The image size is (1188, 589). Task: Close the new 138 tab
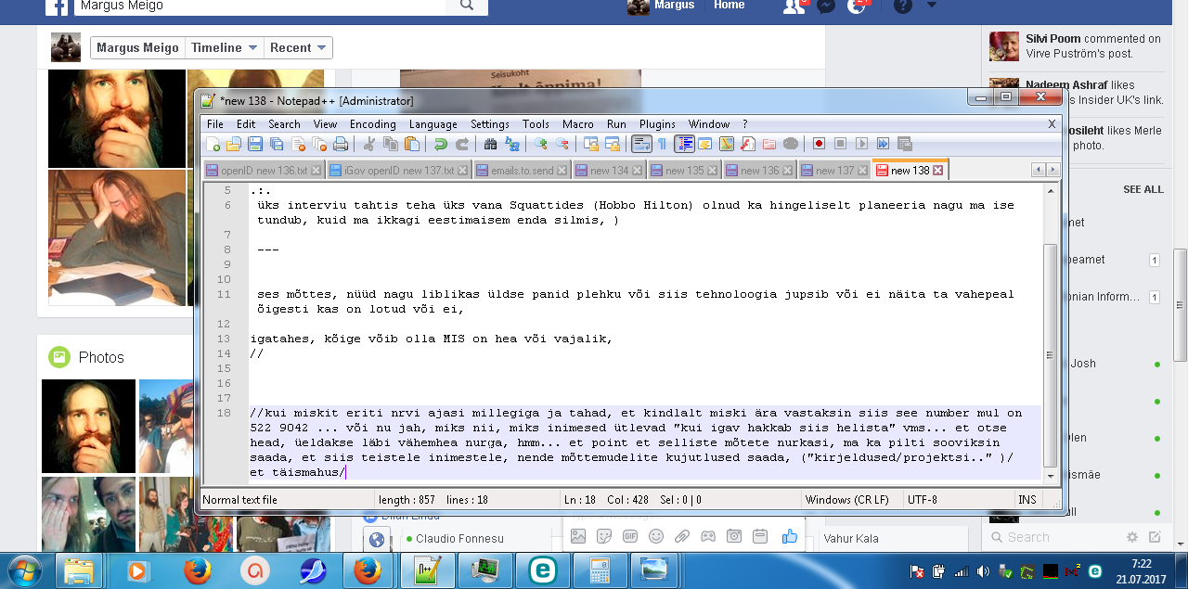click(937, 171)
